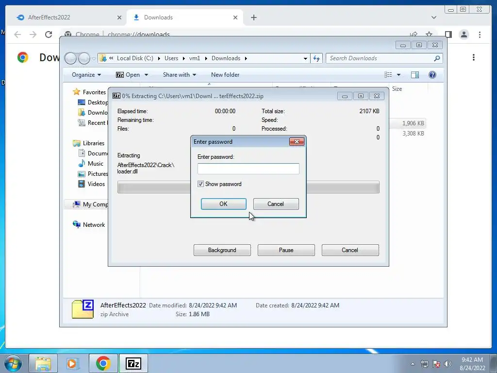Close the Downloads Chrome tab
Viewport: 497px width, 373px height.
click(235, 17)
